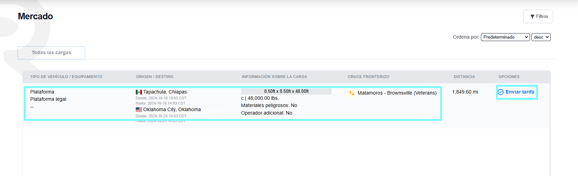Click the border crossing arrows icon
Screen dimensions: 578x176
tap(352, 93)
